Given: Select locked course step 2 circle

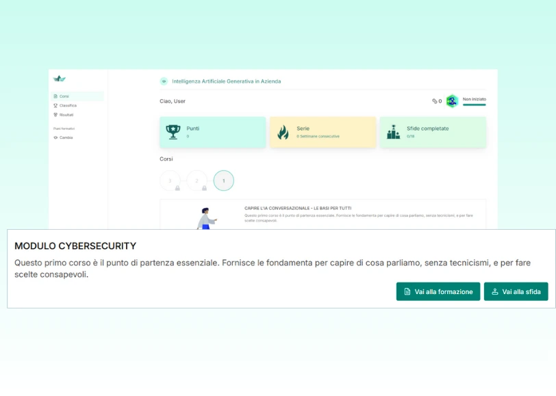Looking at the screenshot, I should click(197, 181).
